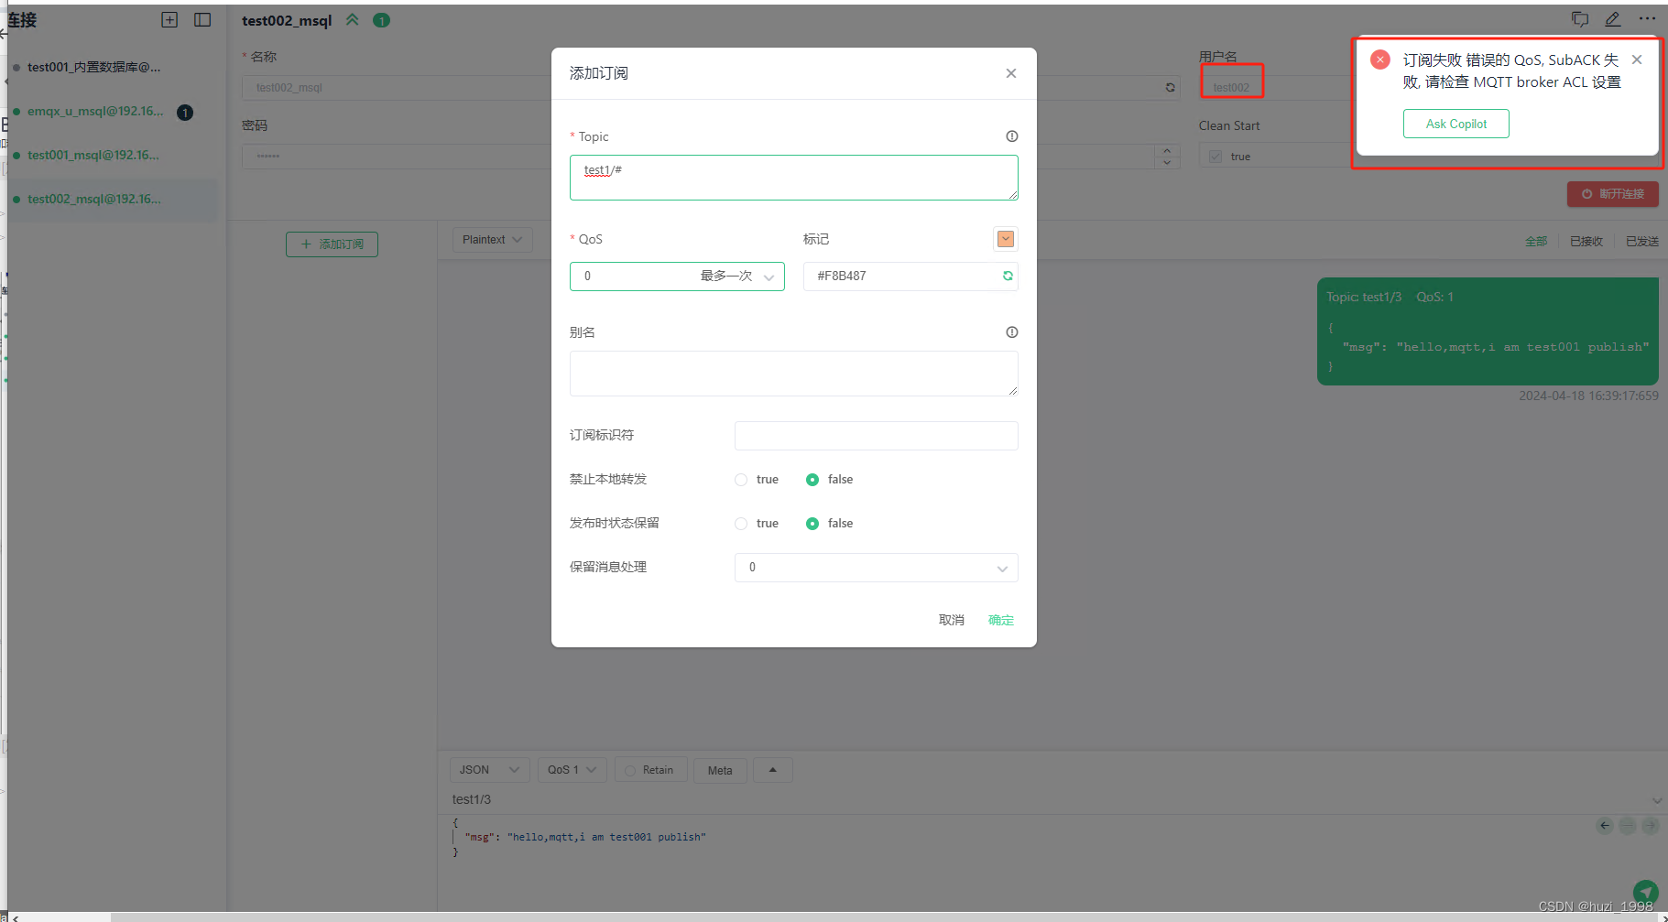Show all messages filter tab

(1536, 242)
